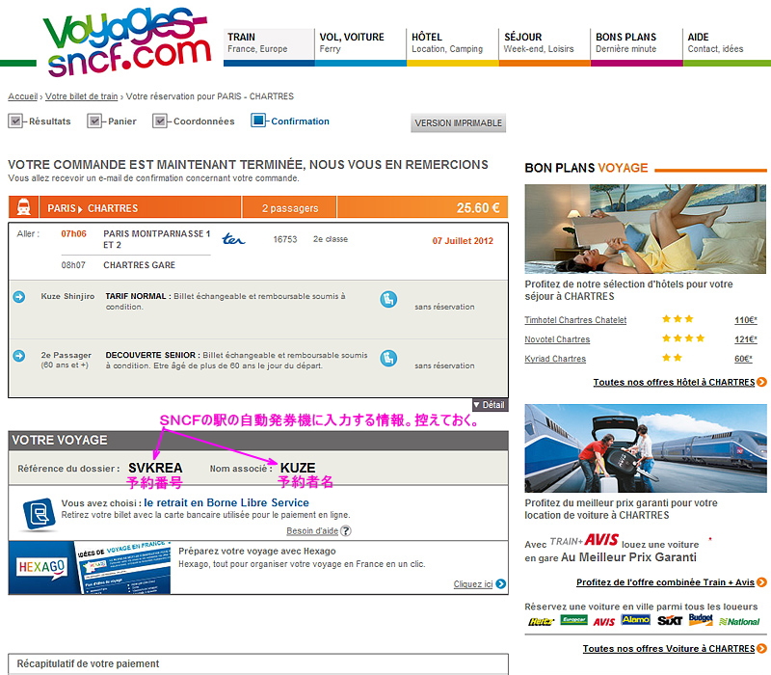This screenshot has width=771, height=675.
Task: Click the Europcar logo
Action: pos(573,620)
